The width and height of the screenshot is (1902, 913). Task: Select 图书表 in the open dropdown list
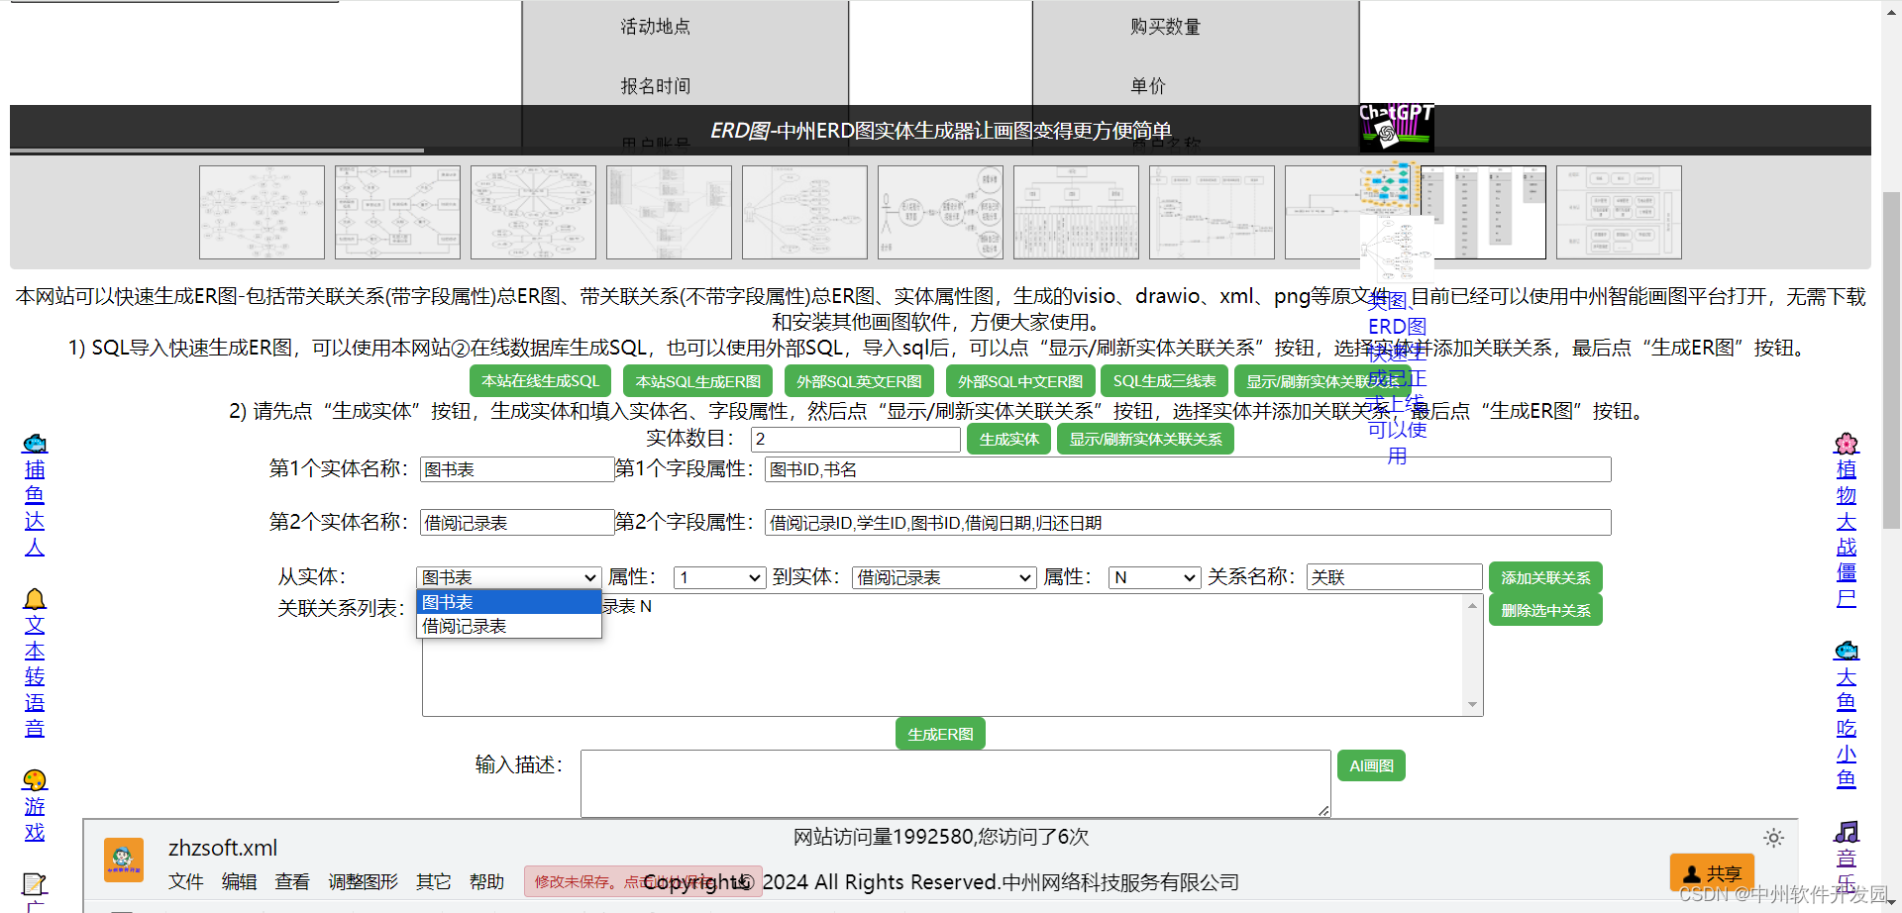[509, 602]
